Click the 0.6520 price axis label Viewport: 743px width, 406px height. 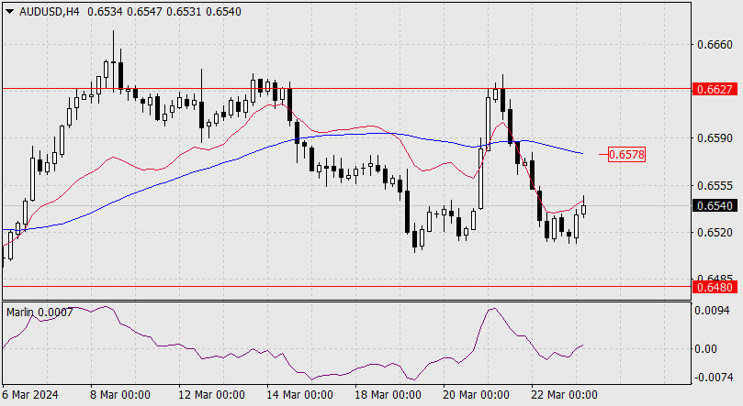(x=715, y=233)
